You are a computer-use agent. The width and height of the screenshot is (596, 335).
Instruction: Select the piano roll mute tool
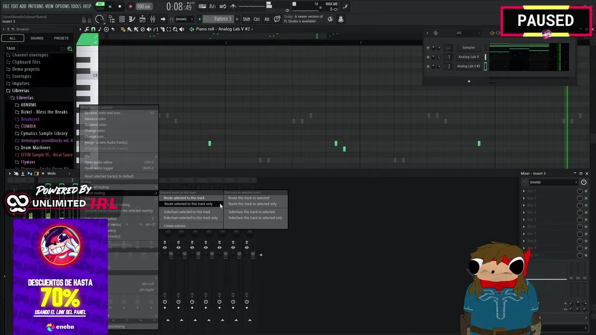click(x=149, y=29)
